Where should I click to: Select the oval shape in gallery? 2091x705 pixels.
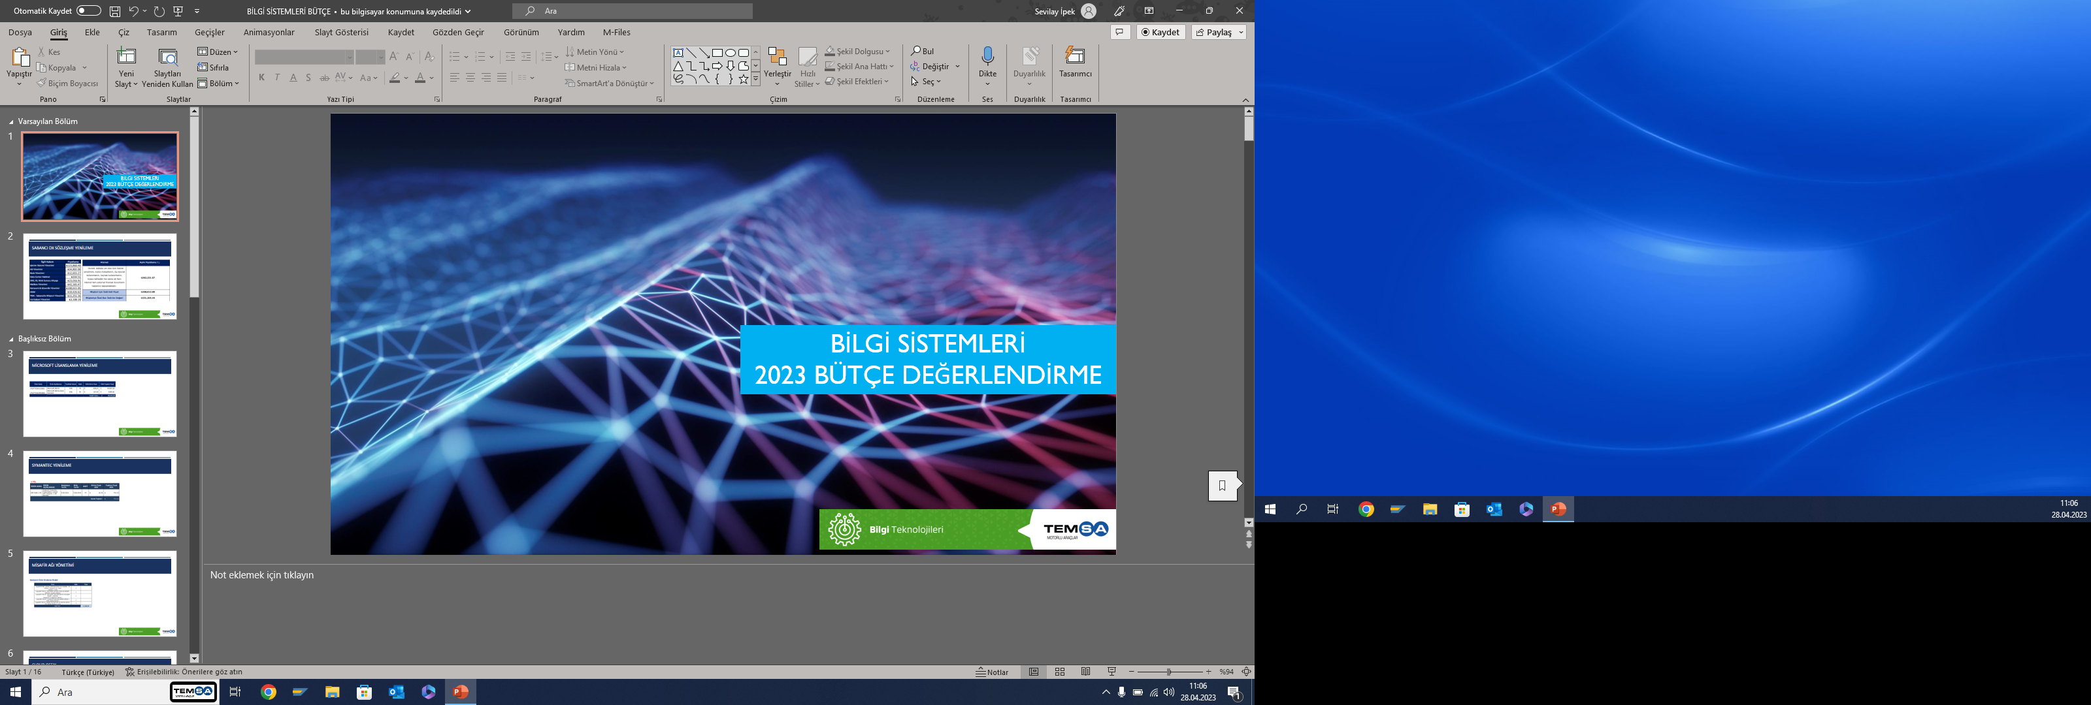pyautogui.click(x=731, y=53)
